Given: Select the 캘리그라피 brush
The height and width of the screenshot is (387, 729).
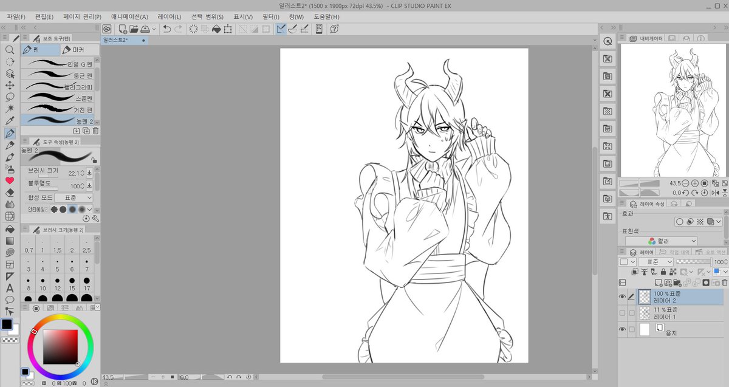Looking at the screenshot, I should point(57,86).
